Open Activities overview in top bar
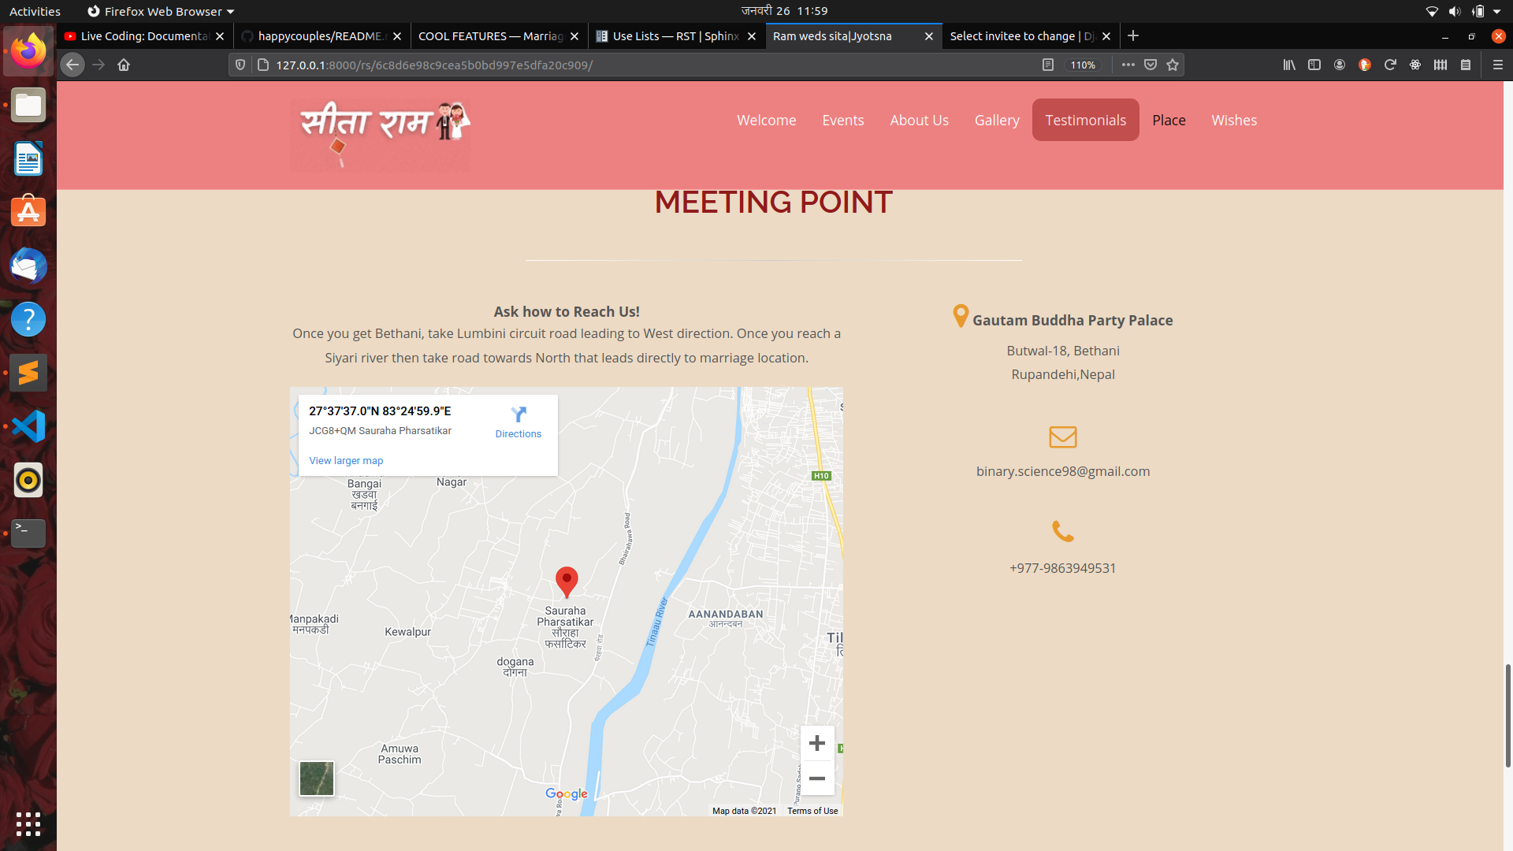Image resolution: width=1513 pixels, height=851 pixels. [35, 11]
